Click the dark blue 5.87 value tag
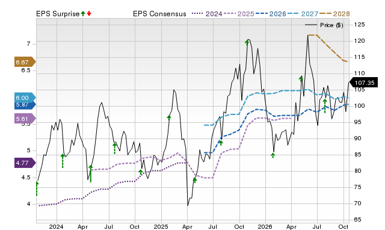385x230 pixels. 25,105
